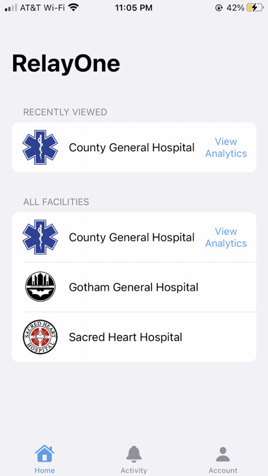Viewport: 268px width, 476px height.
Task: Switch to the Activity tab label
Action: tap(134, 471)
